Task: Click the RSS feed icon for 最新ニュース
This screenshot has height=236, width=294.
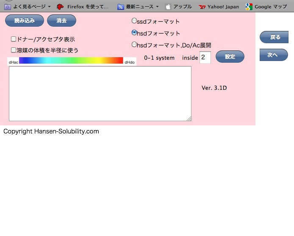Action: point(121,7)
